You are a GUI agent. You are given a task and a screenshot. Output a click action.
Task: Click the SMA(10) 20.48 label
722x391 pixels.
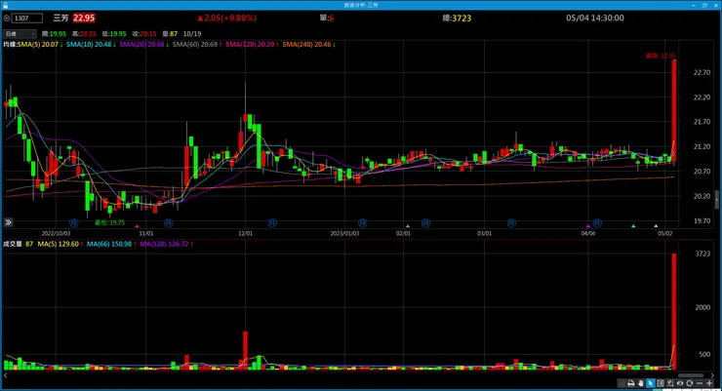click(x=90, y=45)
